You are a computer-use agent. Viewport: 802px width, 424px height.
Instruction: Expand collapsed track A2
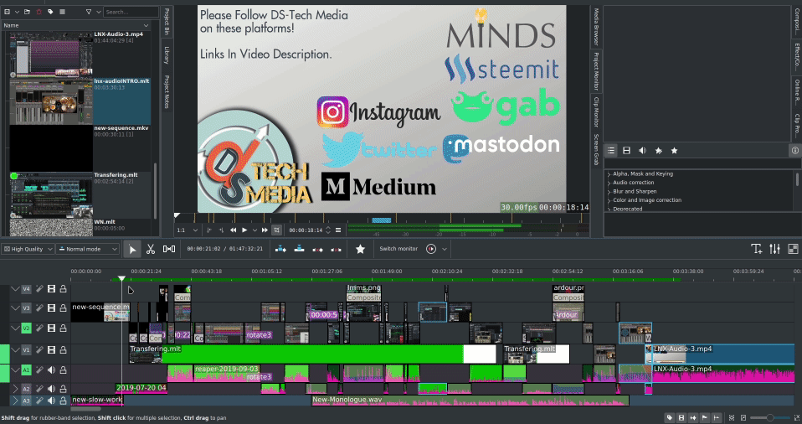pyautogui.click(x=15, y=389)
